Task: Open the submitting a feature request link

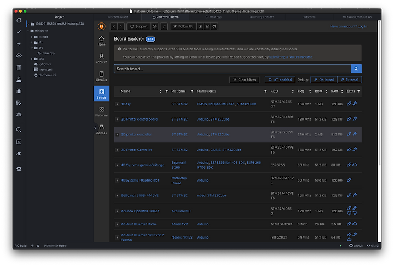Action: 291,57
